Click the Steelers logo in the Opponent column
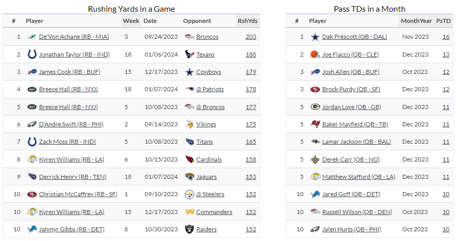This screenshot has height=241, width=459. 189,194
